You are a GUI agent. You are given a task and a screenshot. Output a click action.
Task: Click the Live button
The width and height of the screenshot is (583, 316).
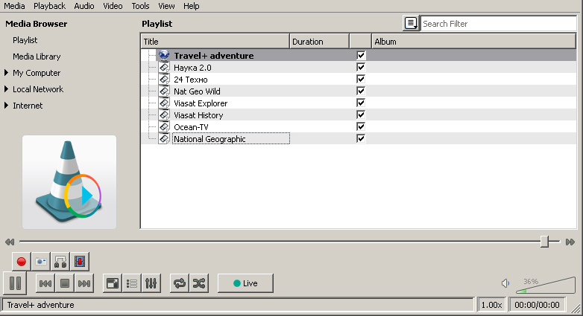click(x=245, y=283)
